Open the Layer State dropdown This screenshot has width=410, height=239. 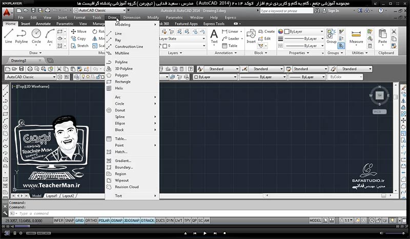182,39
